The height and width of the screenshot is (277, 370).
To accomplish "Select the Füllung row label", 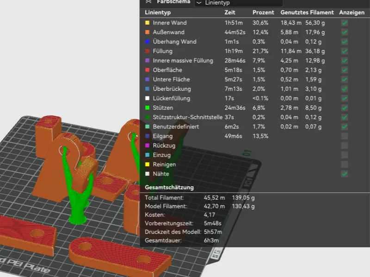I will [162, 51].
